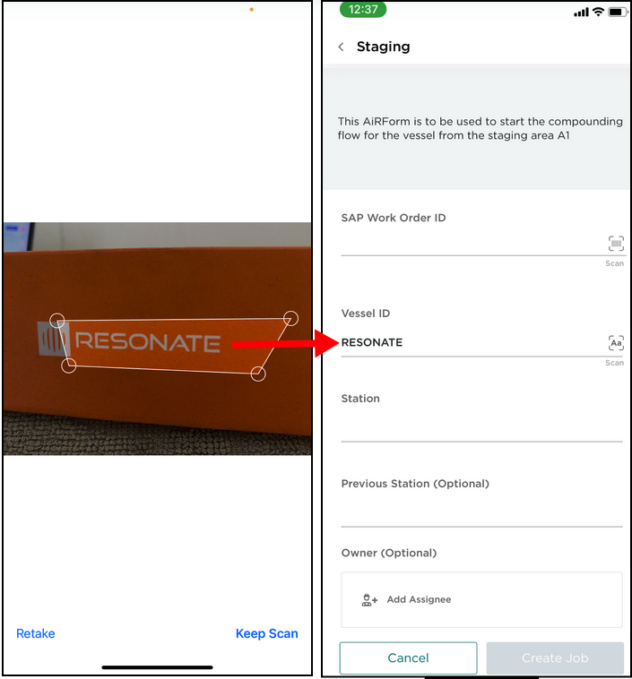
Task: Tap the Owner (Optional) label
Action: (x=389, y=553)
